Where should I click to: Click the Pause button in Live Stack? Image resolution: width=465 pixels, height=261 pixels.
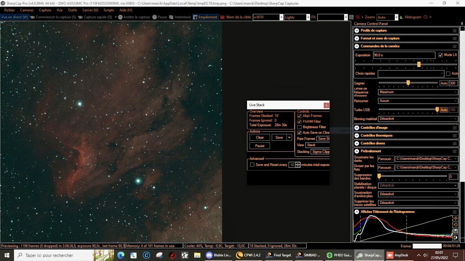(260, 146)
